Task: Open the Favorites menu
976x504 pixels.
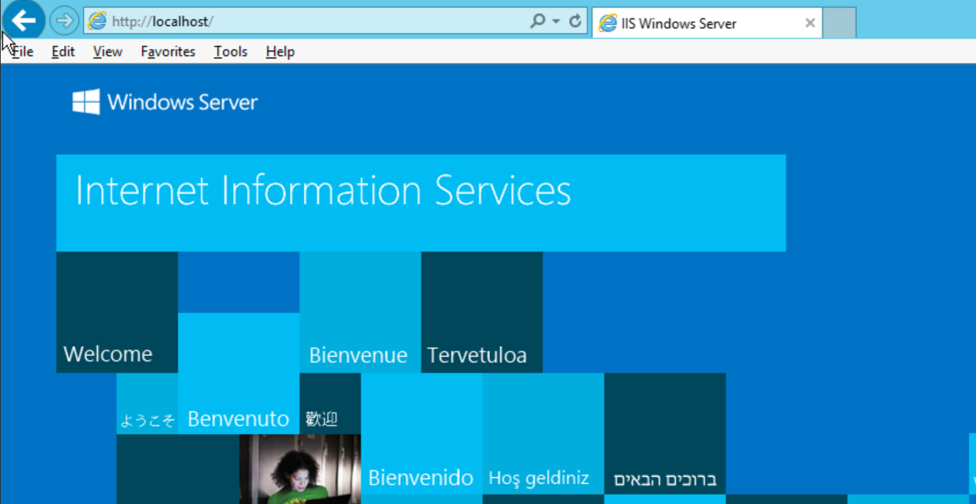Action: click(x=167, y=52)
